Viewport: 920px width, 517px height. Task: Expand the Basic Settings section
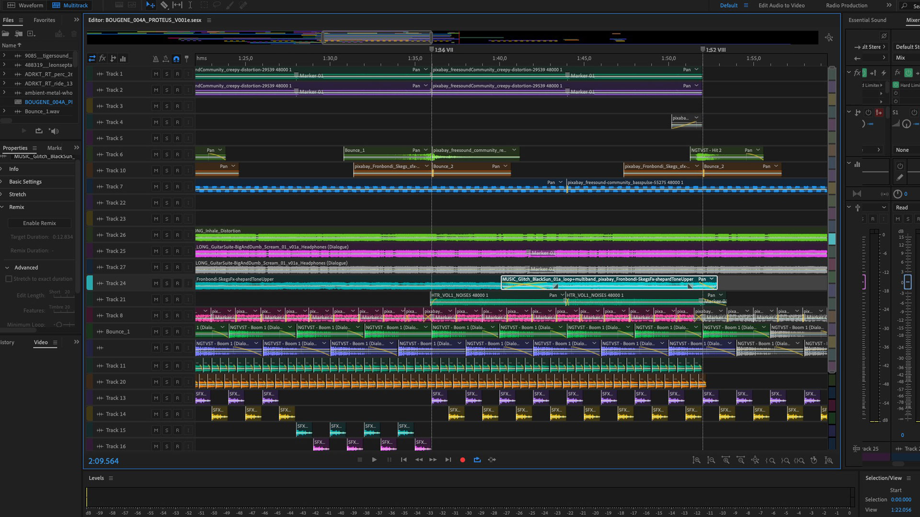[25, 182]
